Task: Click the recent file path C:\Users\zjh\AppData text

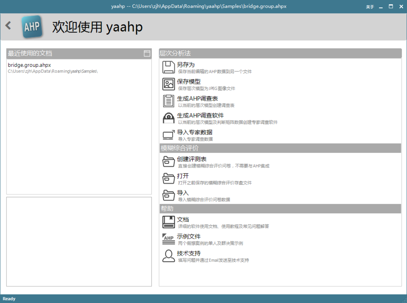Action: click(53, 71)
